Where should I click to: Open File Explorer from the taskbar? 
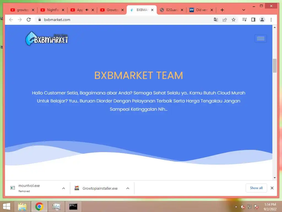(x=22, y=206)
